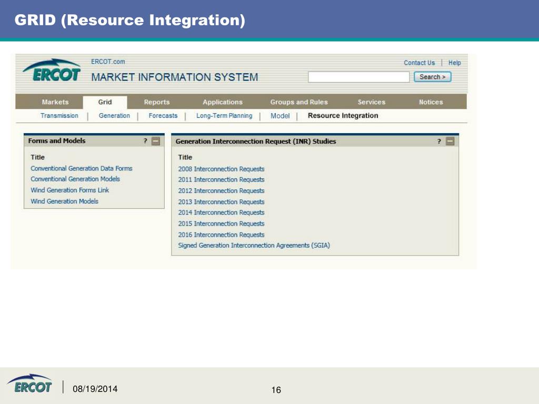539x404 pixels.
Task: Open help for INR Studies panel
Action: tap(439, 141)
